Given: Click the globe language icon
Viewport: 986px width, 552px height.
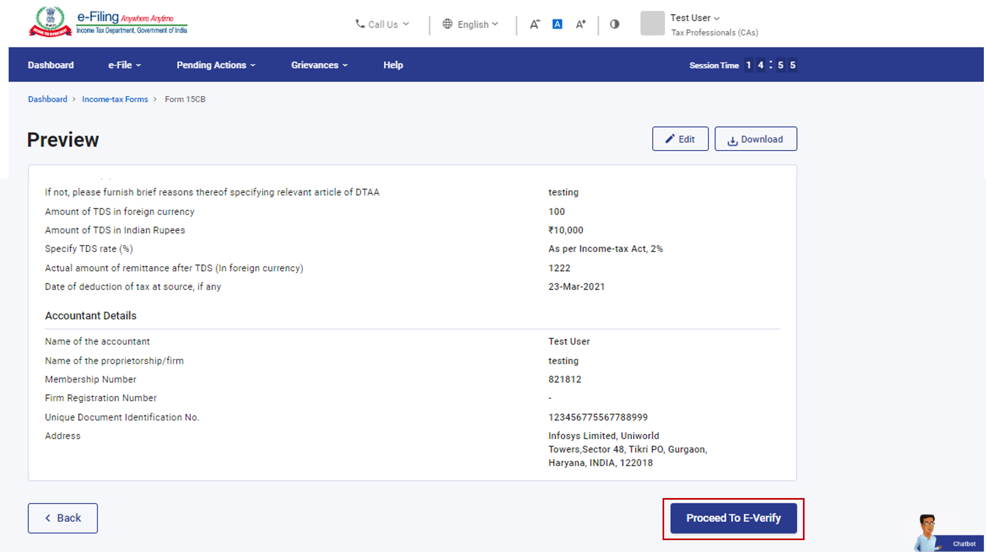Looking at the screenshot, I should (448, 24).
